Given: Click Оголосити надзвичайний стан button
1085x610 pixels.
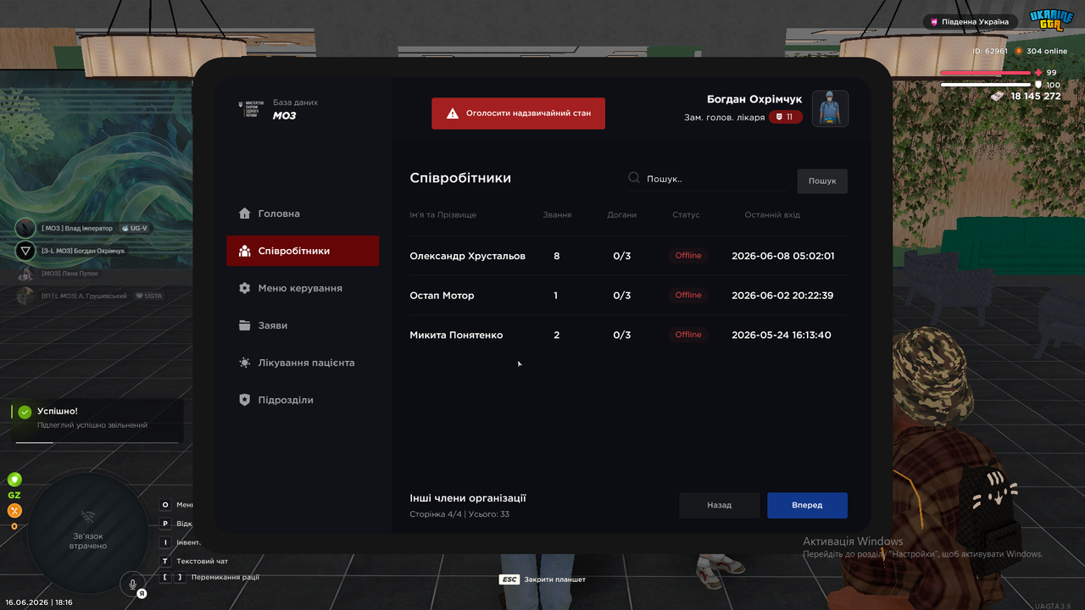Looking at the screenshot, I should tap(518, 113).
